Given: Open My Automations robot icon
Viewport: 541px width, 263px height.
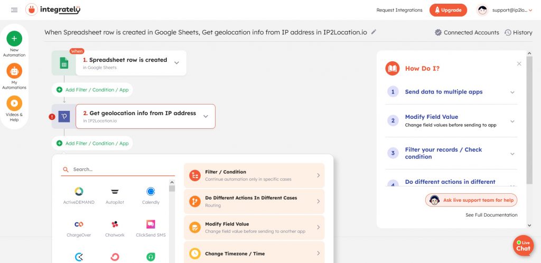Looking at the screenshot, I should pyautogui.click(x=14, y=71).
